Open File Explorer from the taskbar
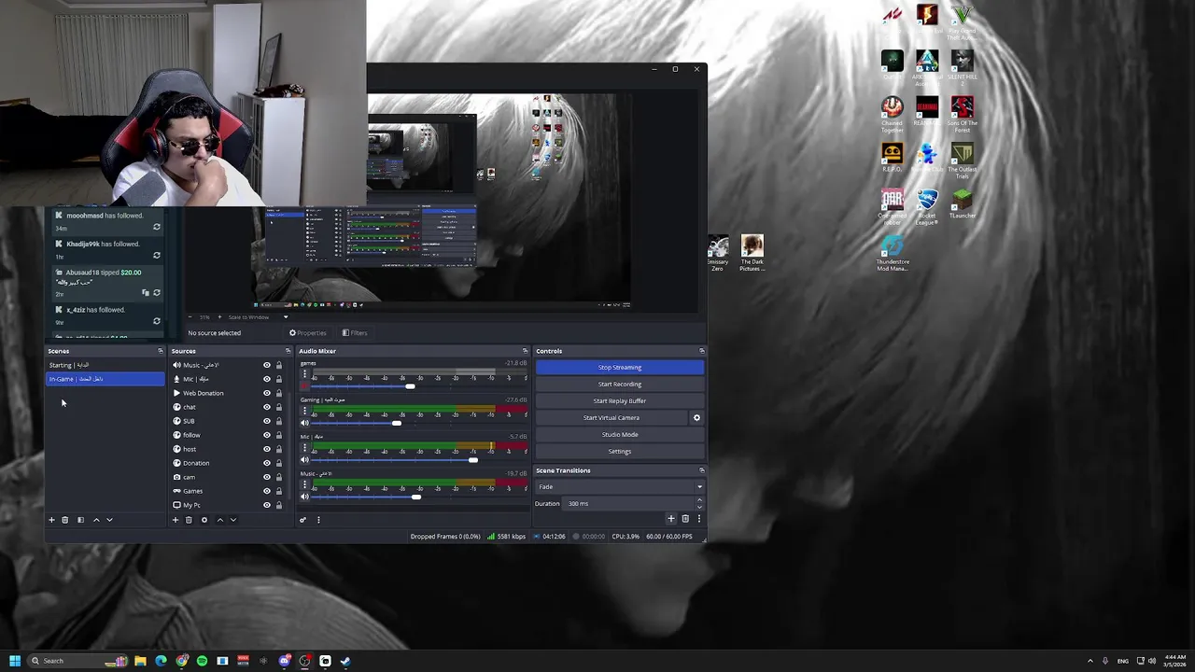Screen dimensions: 1195x672 (140, 661)
